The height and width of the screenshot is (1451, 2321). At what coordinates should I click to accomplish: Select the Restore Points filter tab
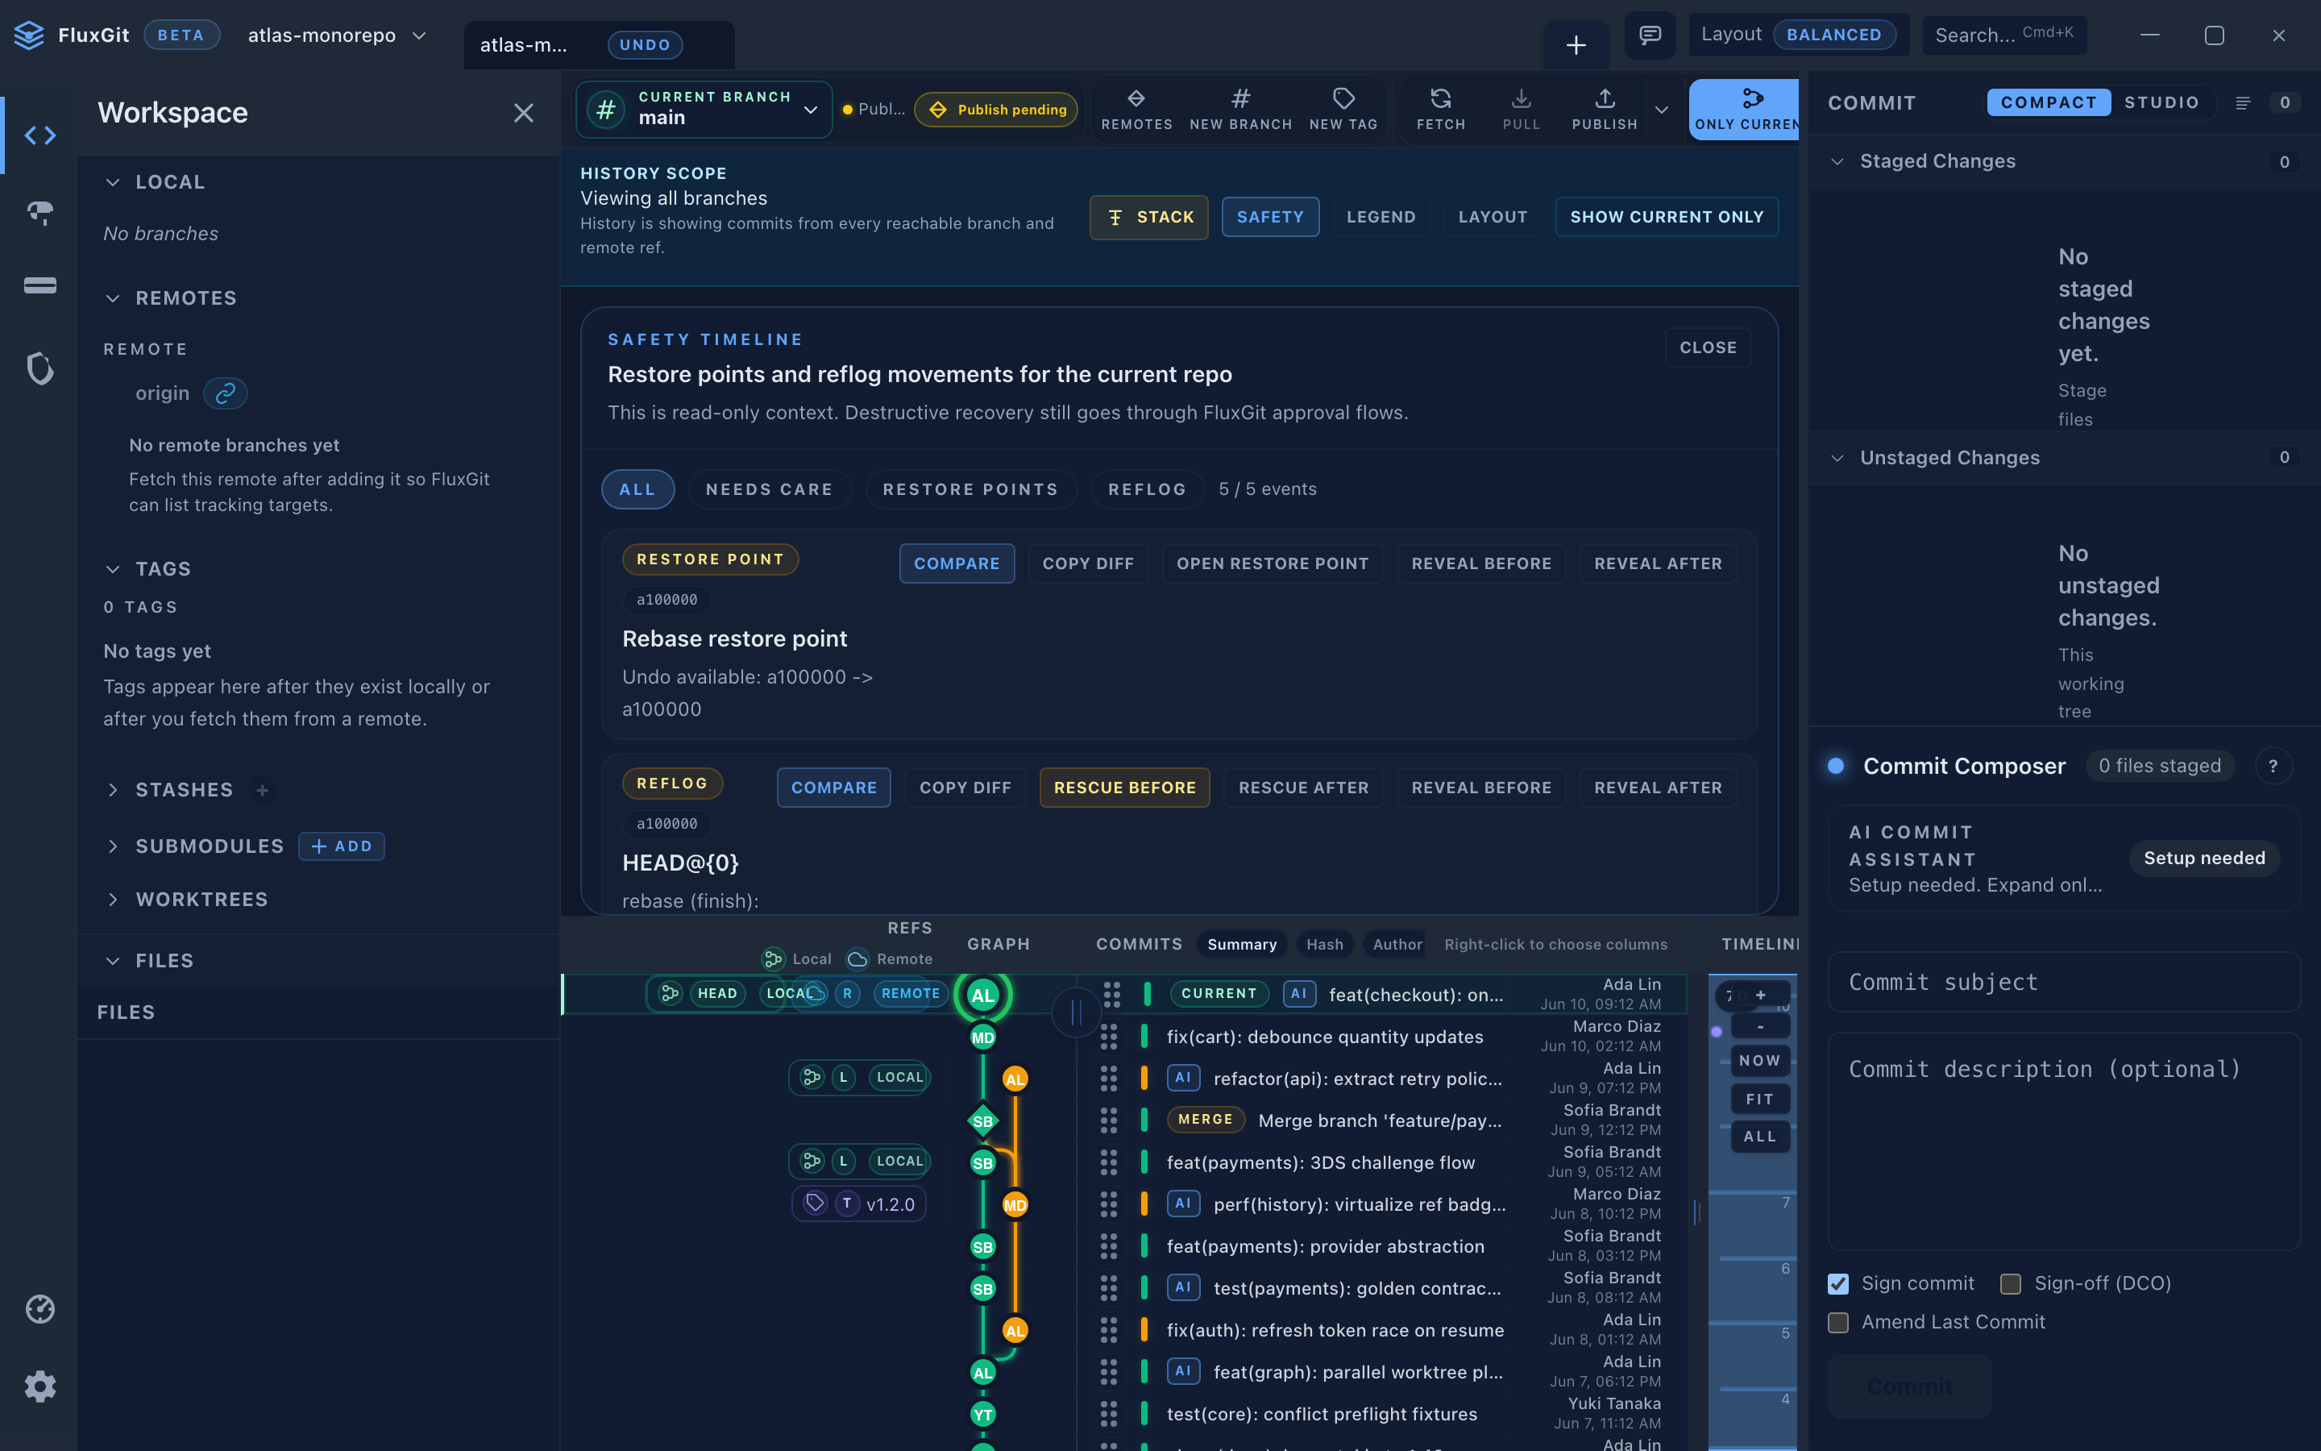970,489
